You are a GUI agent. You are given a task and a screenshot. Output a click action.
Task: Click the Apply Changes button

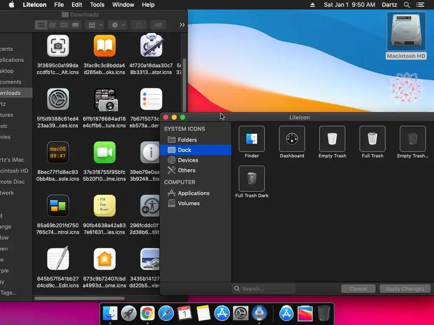[x=405, y=289]
